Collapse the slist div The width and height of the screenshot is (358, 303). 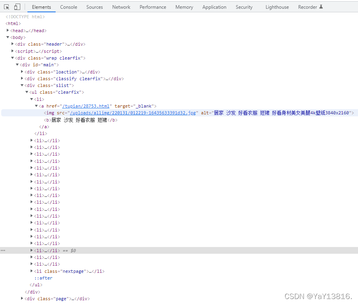pyautogui.click(x=22, y=85)
